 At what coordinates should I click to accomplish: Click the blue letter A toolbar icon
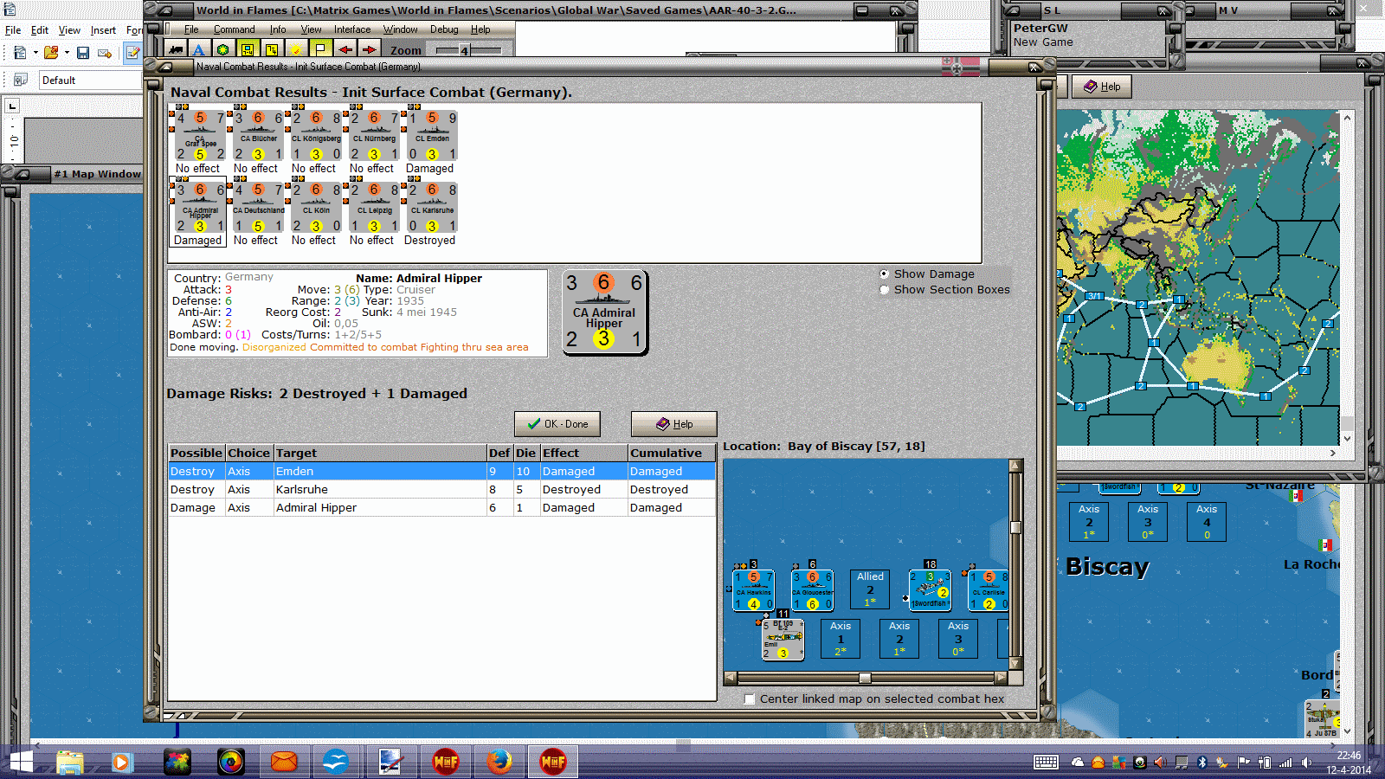(x=199, y=50)
